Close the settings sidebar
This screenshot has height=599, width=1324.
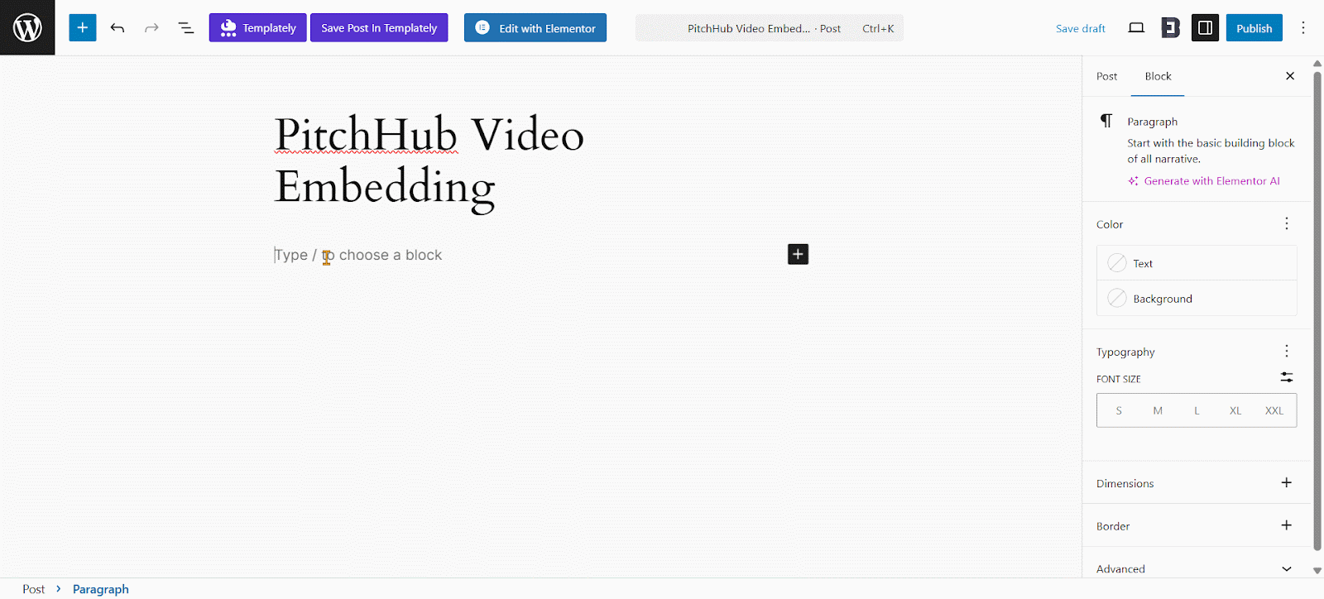(x=1290, y=76)
